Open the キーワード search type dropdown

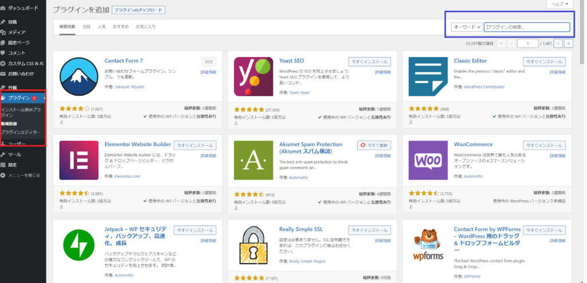[x=467, y=27]
